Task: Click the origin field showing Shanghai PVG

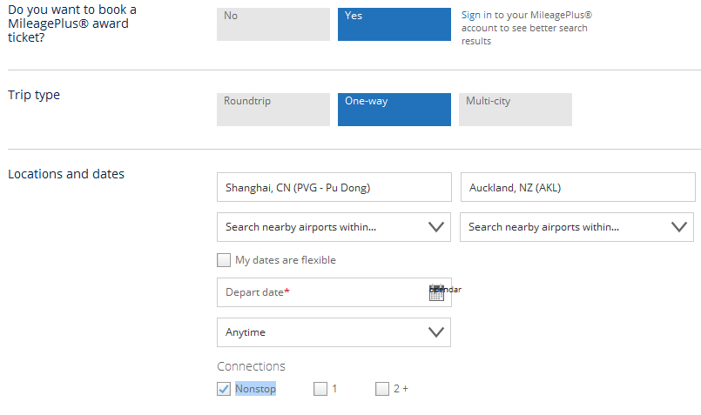Action: tap(334, 187)
